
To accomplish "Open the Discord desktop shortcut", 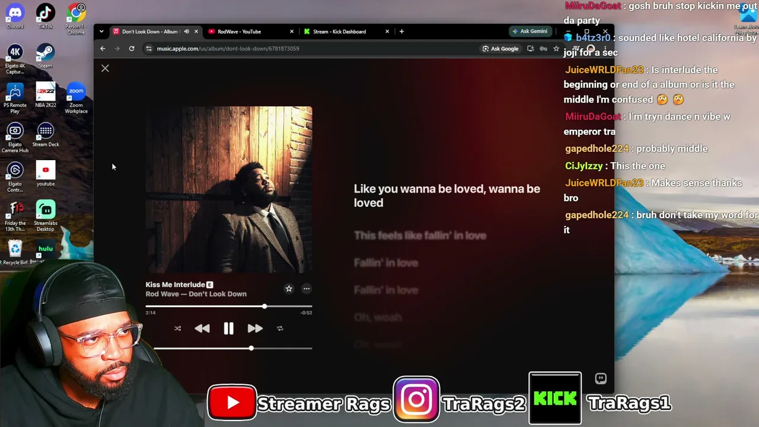I will (x=15, y=17).
